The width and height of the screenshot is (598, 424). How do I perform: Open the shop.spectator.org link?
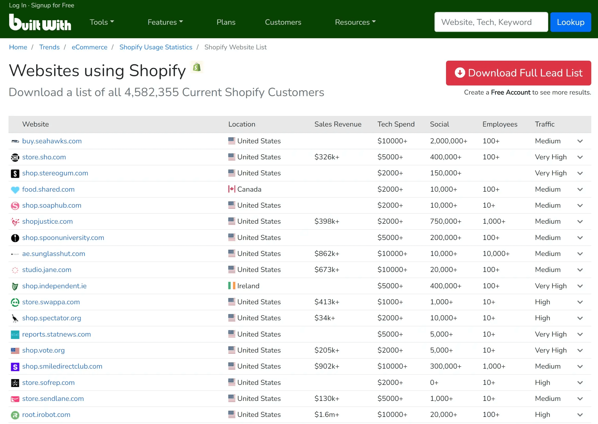click(52, 318)
